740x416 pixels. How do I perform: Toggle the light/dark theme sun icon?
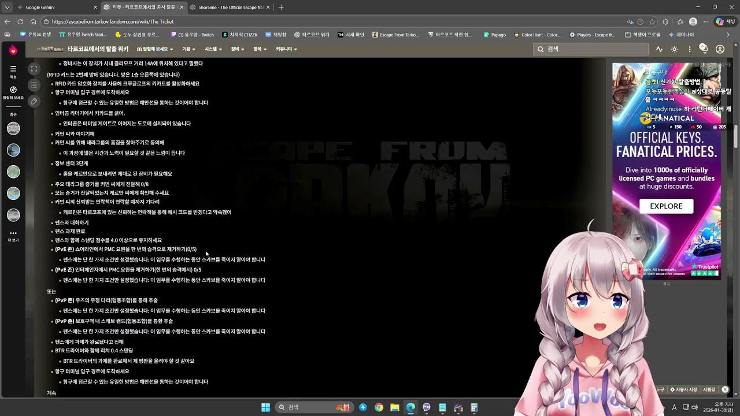coord(674,49)
